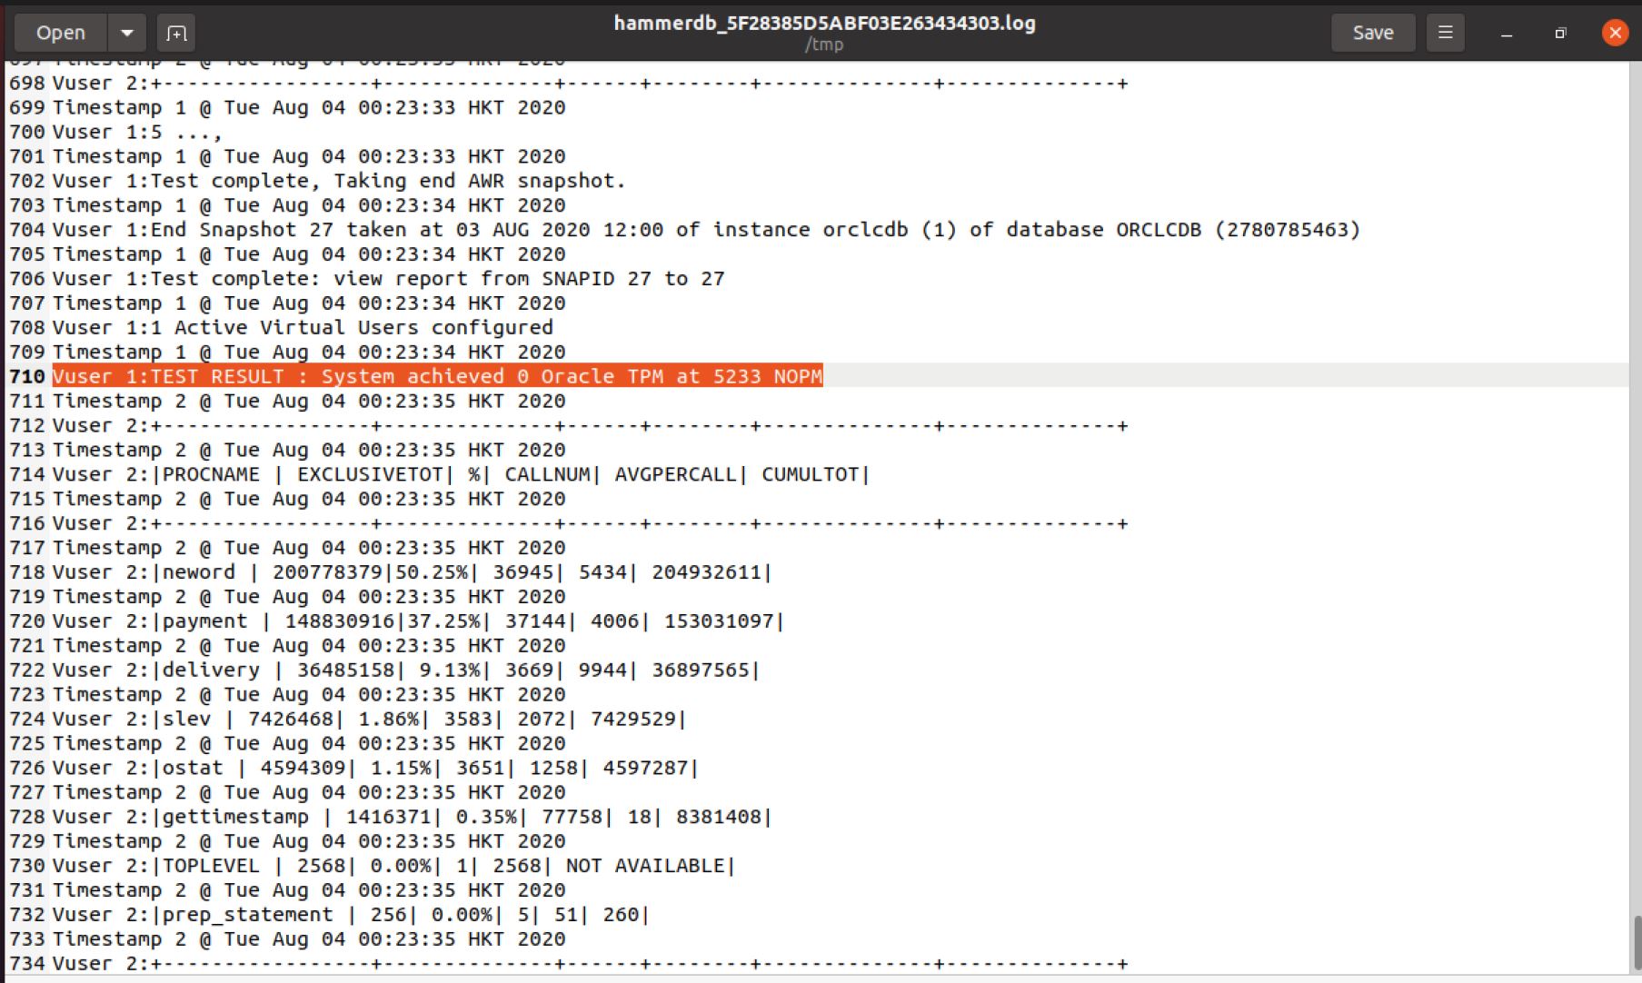Click the hammerdb log filename in title bar

coord(824,24)
